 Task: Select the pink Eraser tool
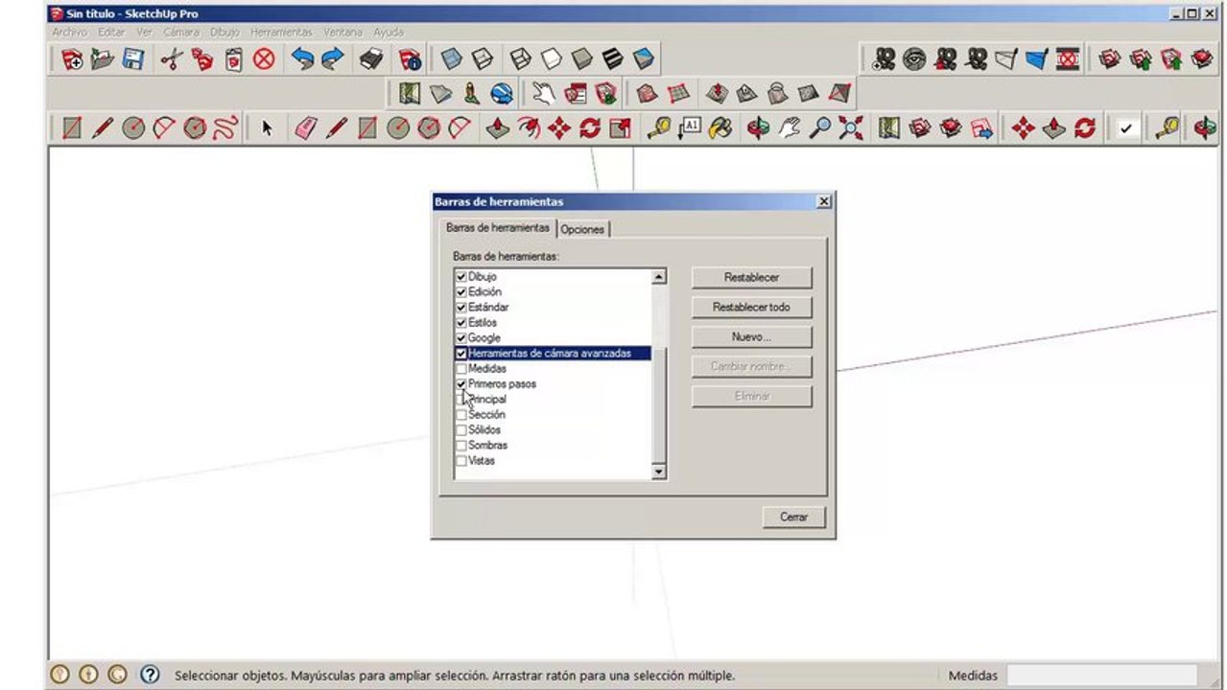[305, 127]
